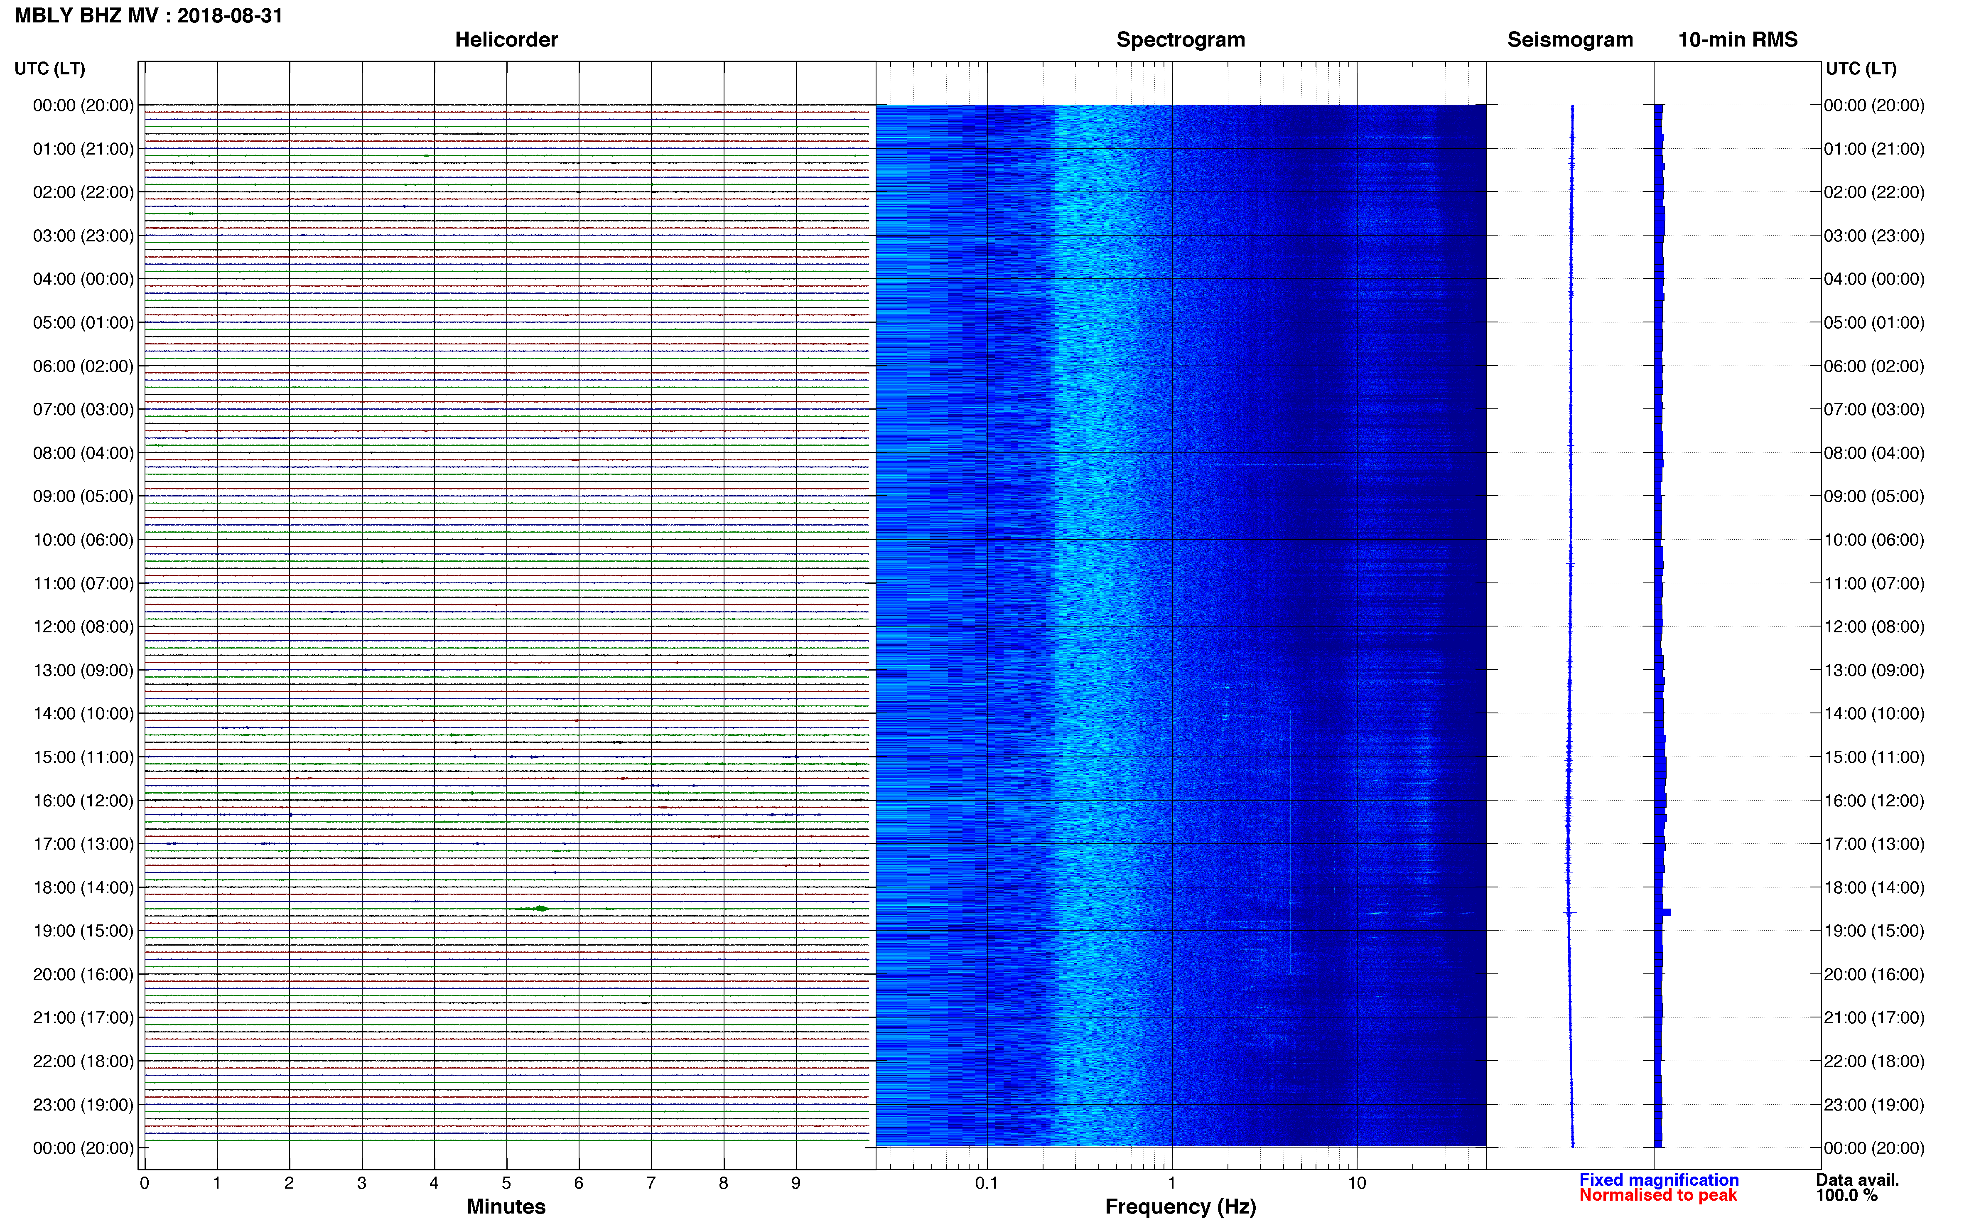Image resolution: width=1969 pixels, height=1231 pixels.
Task: Click the '1' tick on the frequency axis
Action: pos(1171,1183)
